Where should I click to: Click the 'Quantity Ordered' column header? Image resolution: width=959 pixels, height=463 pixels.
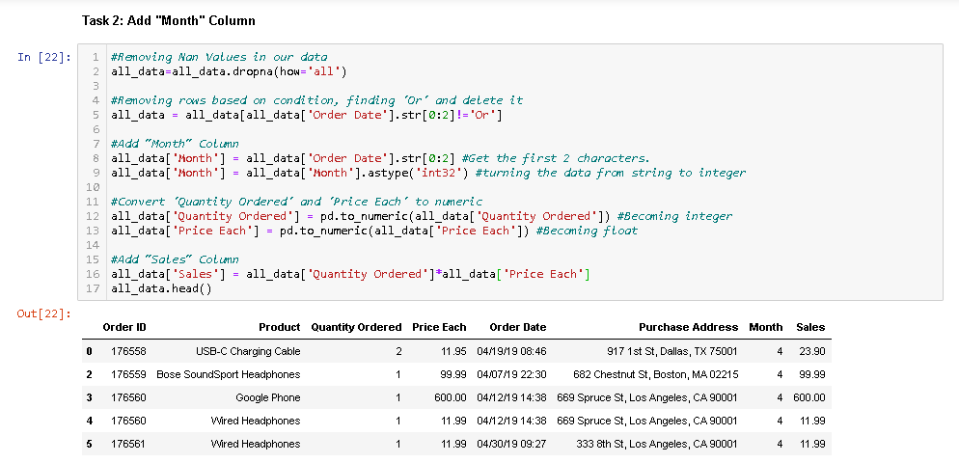coord(356,327)
